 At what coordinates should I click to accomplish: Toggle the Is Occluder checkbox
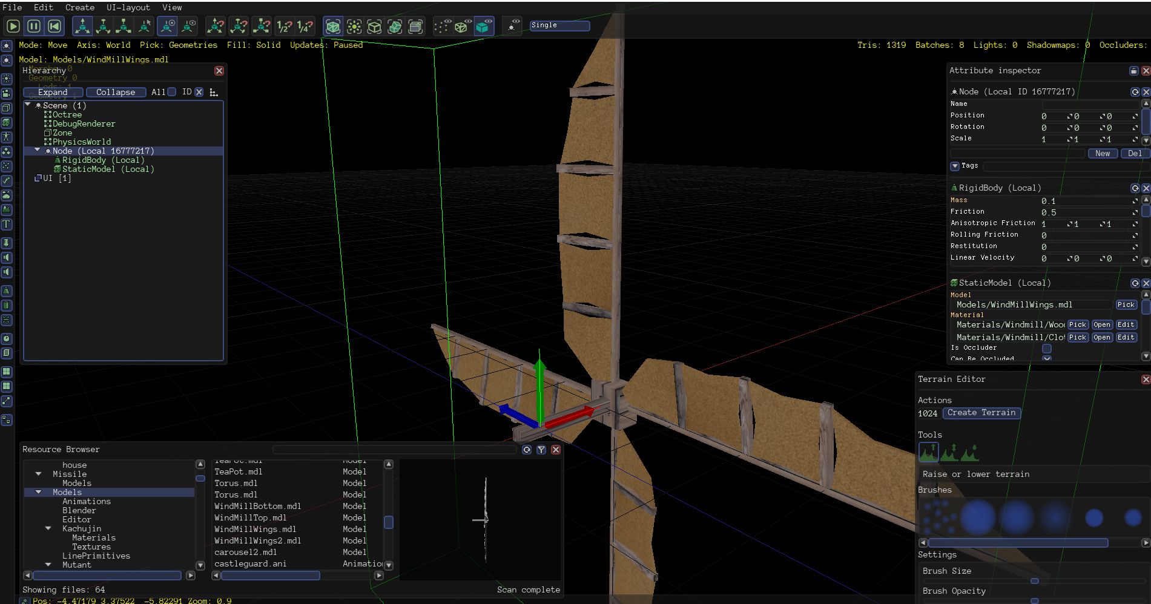coord(1047,349)
